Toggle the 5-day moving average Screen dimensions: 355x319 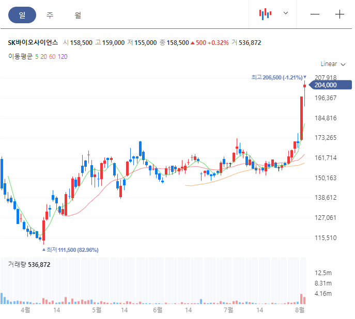[37, 56]
